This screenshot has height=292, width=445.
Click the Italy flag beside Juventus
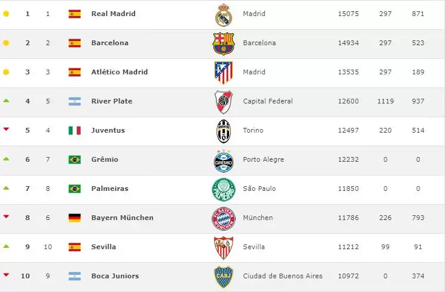point(74,131)
